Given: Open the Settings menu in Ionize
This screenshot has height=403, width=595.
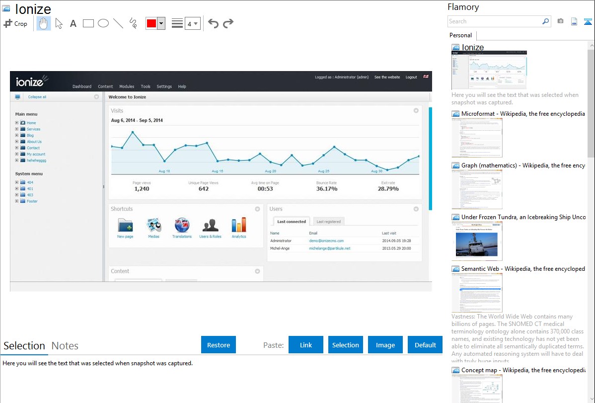Looking at the screenshot, I should point(164,86).
